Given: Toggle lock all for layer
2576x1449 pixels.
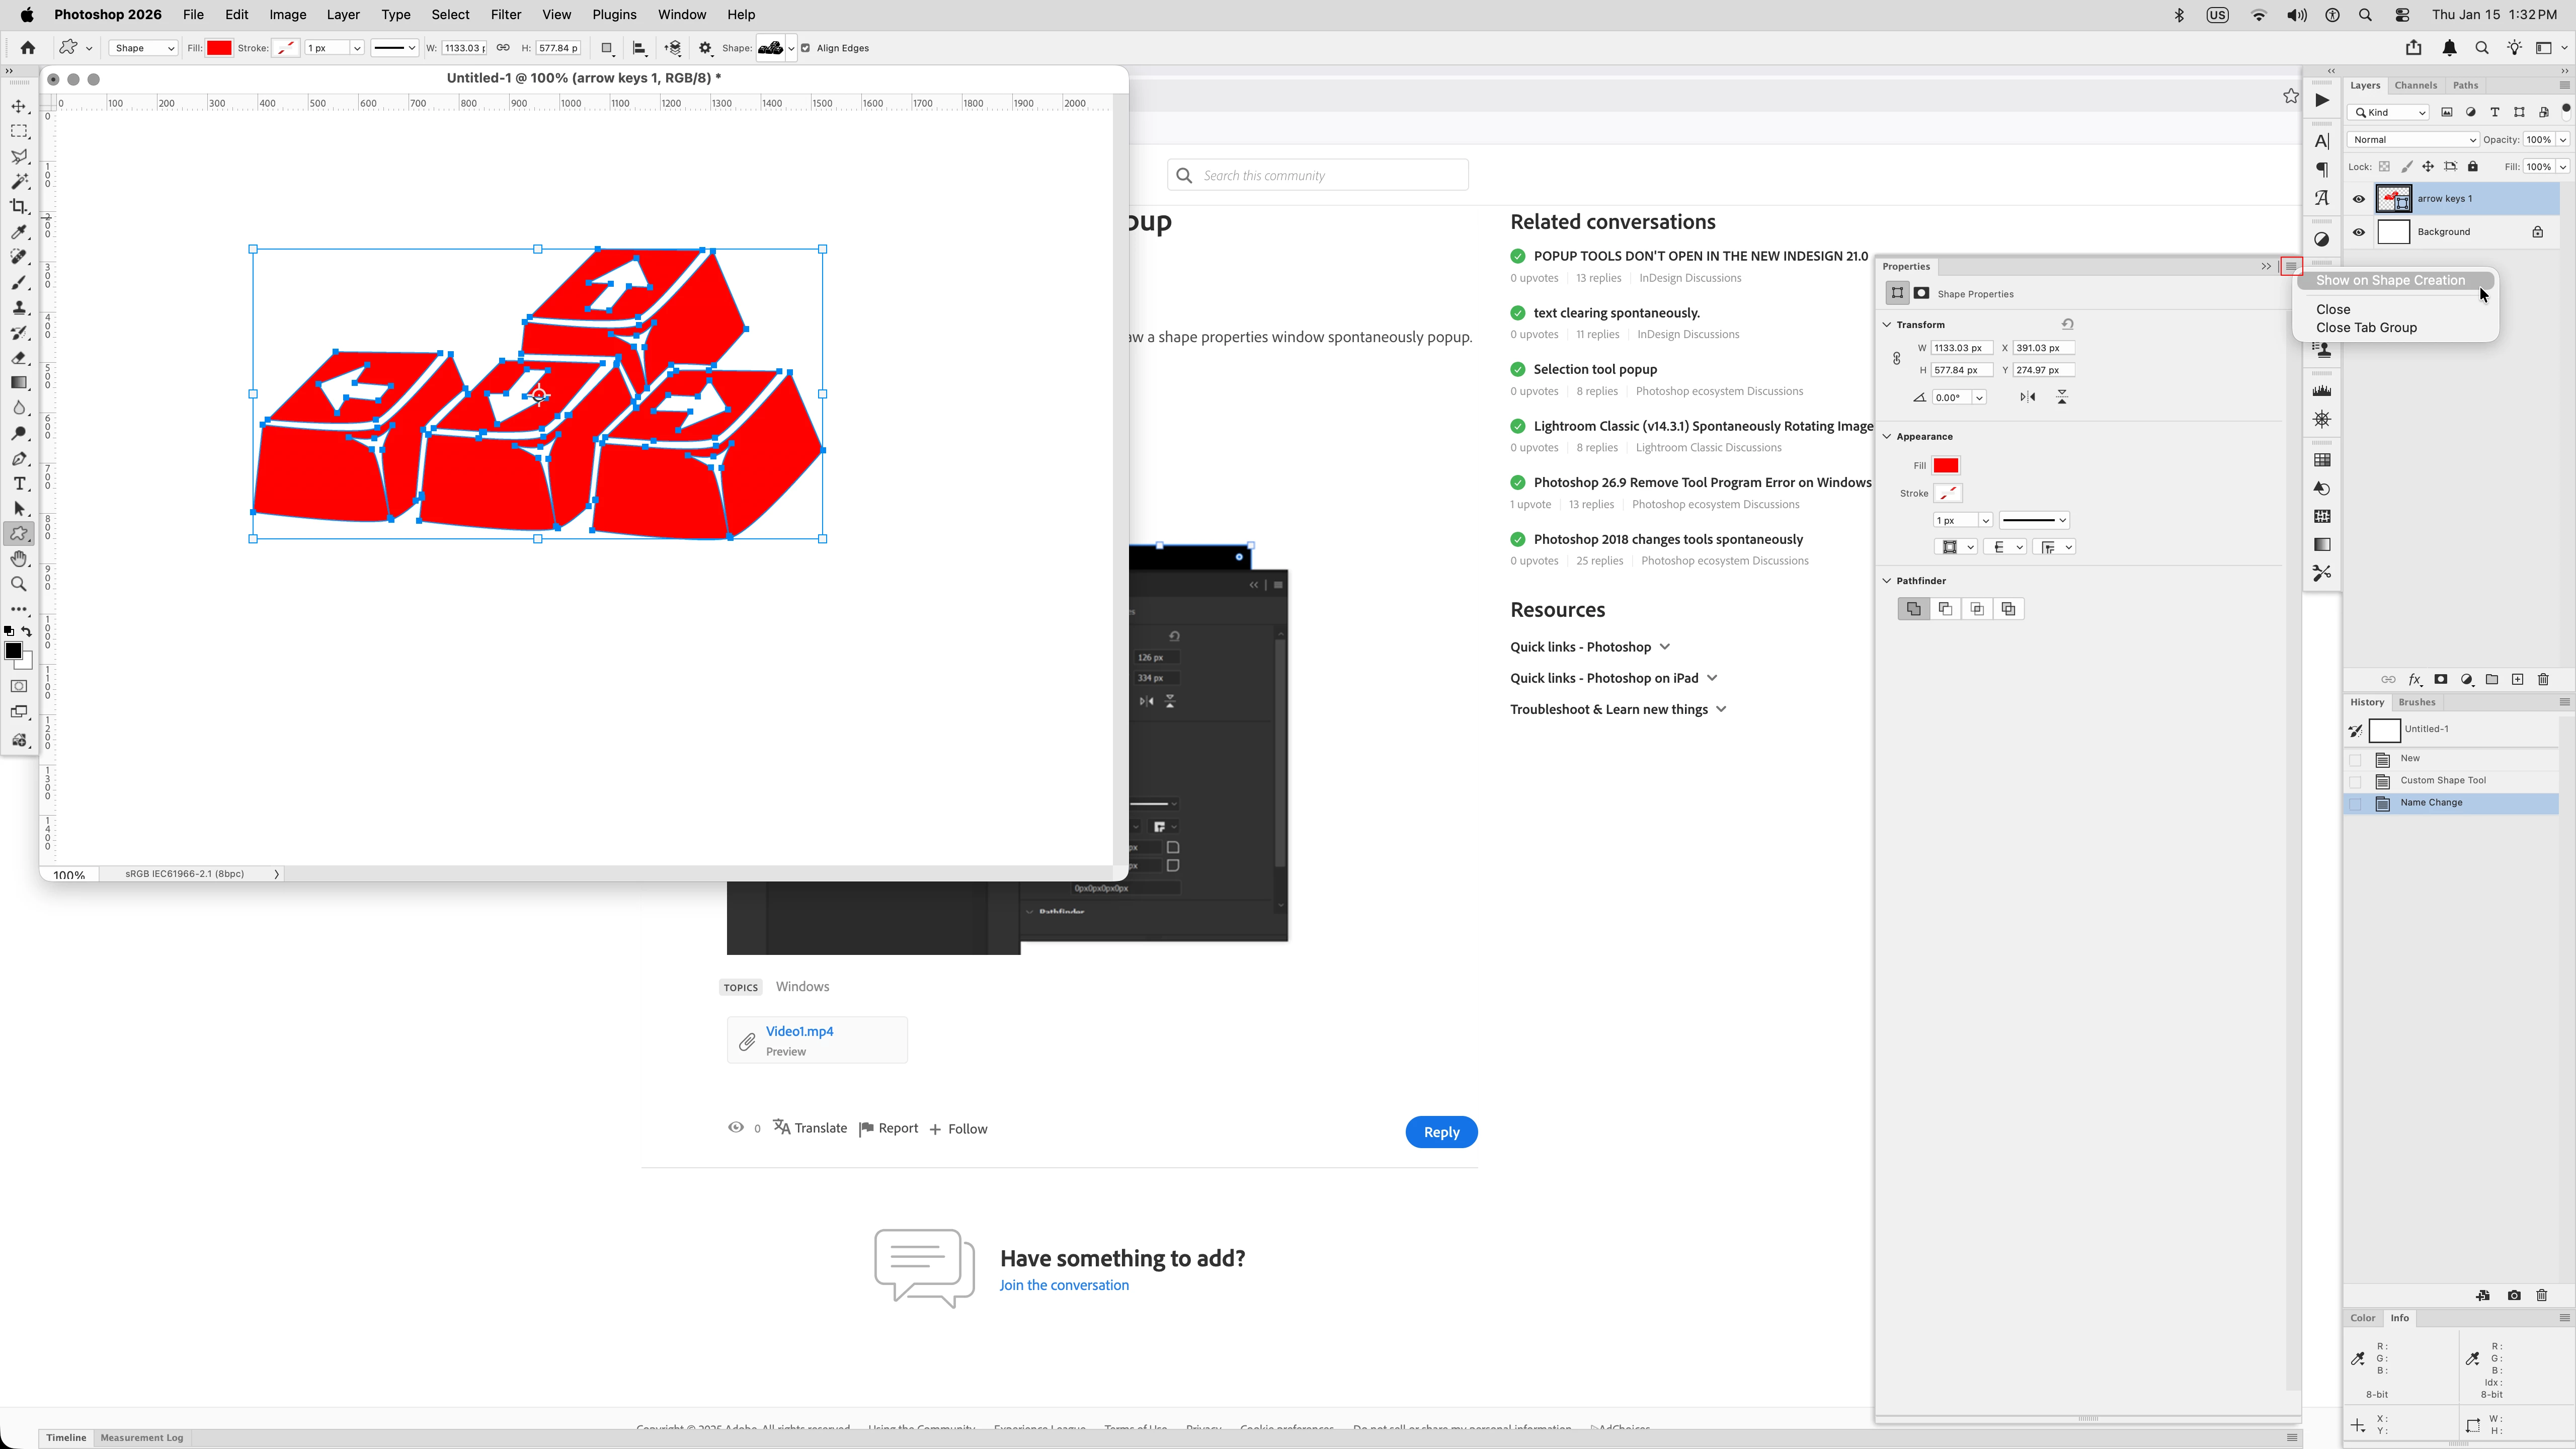Looking at the screenshot, I should click(2473, 167).
